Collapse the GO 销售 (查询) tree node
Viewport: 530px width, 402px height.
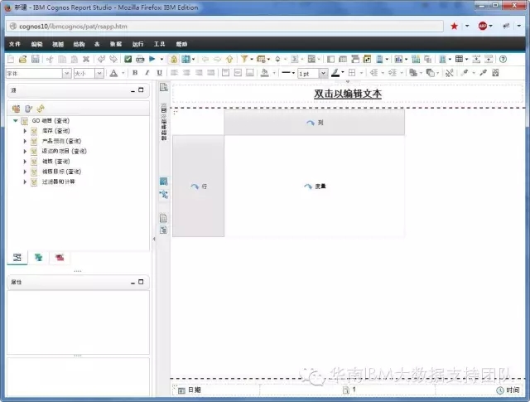coord(15,120)
